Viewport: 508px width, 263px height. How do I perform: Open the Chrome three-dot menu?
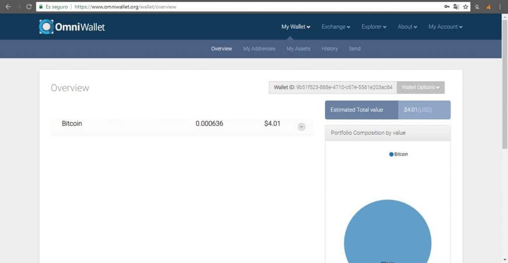(500, 6)
